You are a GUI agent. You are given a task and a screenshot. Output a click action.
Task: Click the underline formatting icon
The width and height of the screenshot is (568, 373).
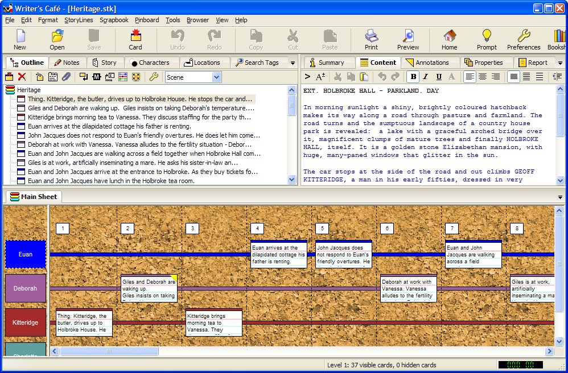pos(438,77)
